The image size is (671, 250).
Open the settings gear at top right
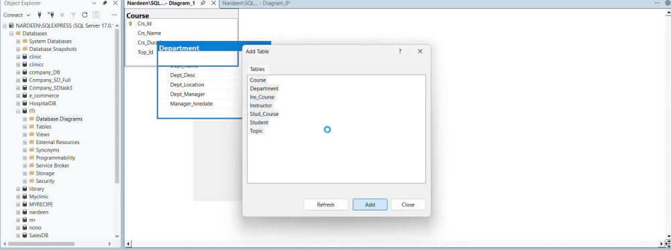point(668,3)
